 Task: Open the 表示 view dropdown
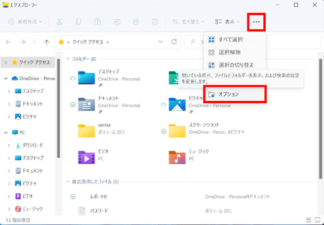(227, 22)
